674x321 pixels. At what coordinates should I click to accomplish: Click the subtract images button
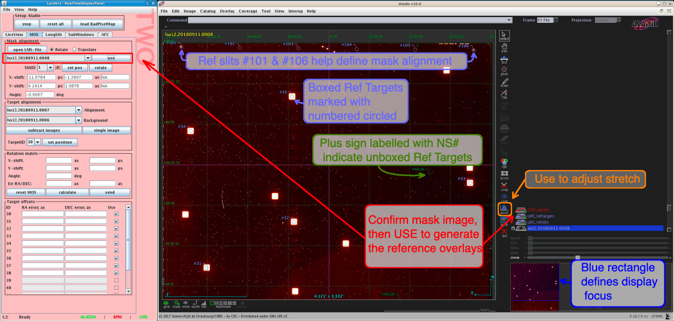pos(44,130)
